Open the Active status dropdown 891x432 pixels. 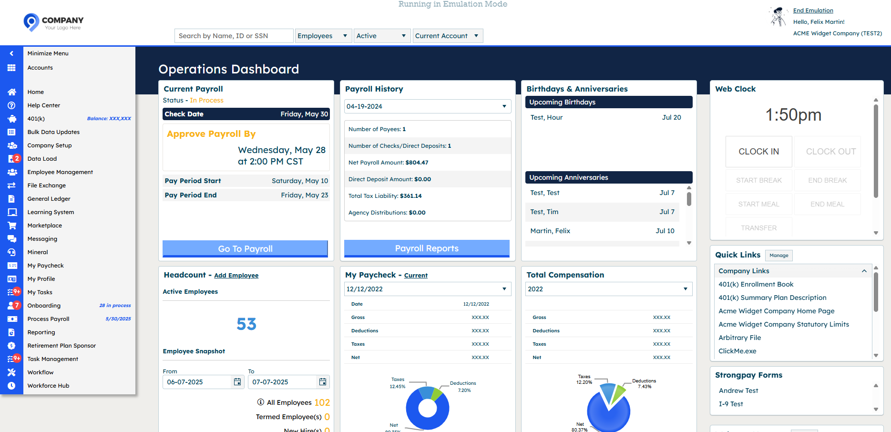click(382, 36)
